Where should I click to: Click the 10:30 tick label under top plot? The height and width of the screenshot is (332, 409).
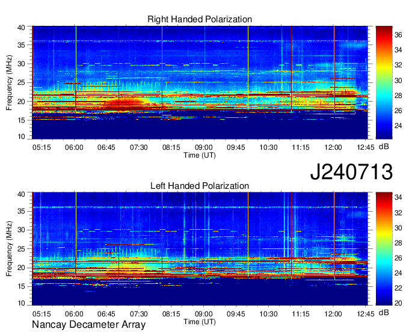268,147
